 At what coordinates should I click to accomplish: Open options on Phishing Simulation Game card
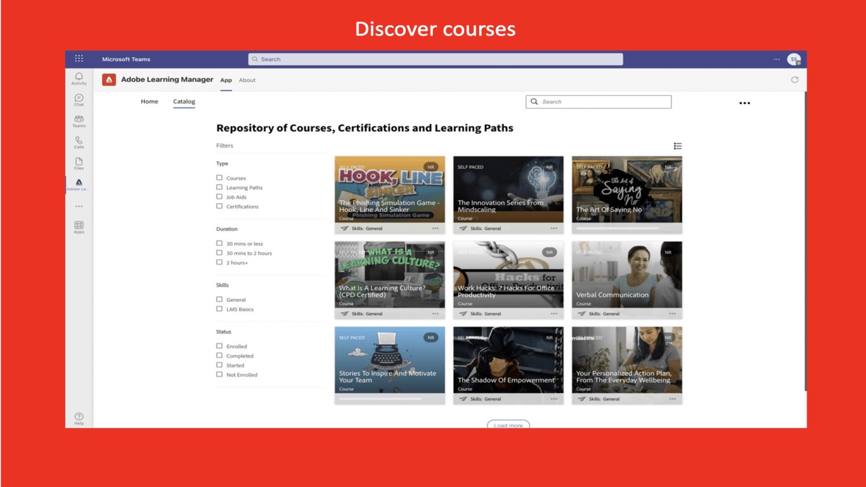(435, 228)
